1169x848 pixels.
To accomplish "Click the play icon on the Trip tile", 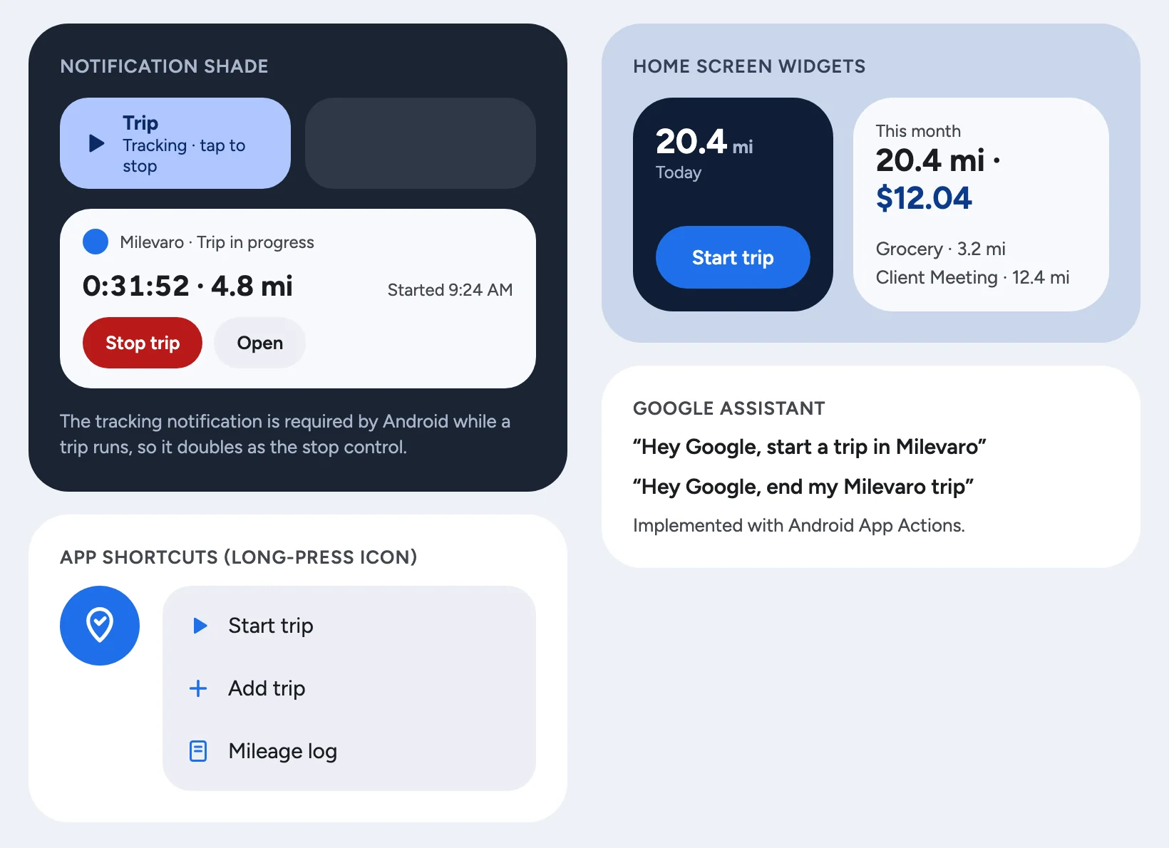I will (97, 143).
